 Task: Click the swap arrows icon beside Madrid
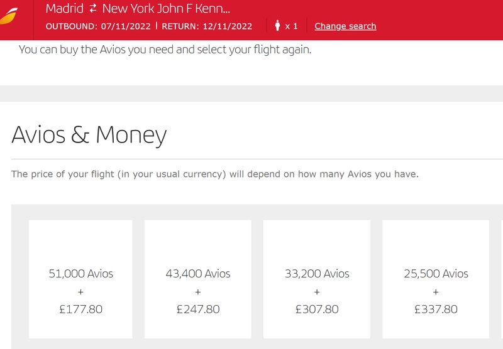92,8
